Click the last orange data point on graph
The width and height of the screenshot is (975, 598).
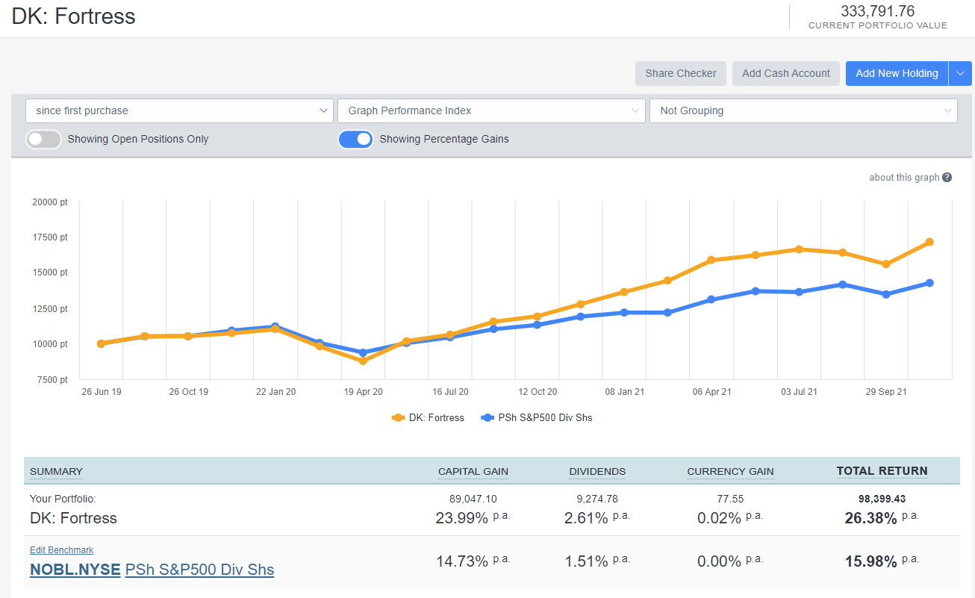click(929, 242)
